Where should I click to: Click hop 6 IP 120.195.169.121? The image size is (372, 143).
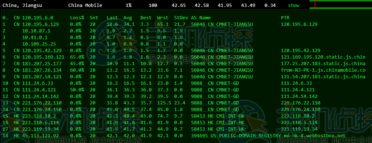click(43, 57)
